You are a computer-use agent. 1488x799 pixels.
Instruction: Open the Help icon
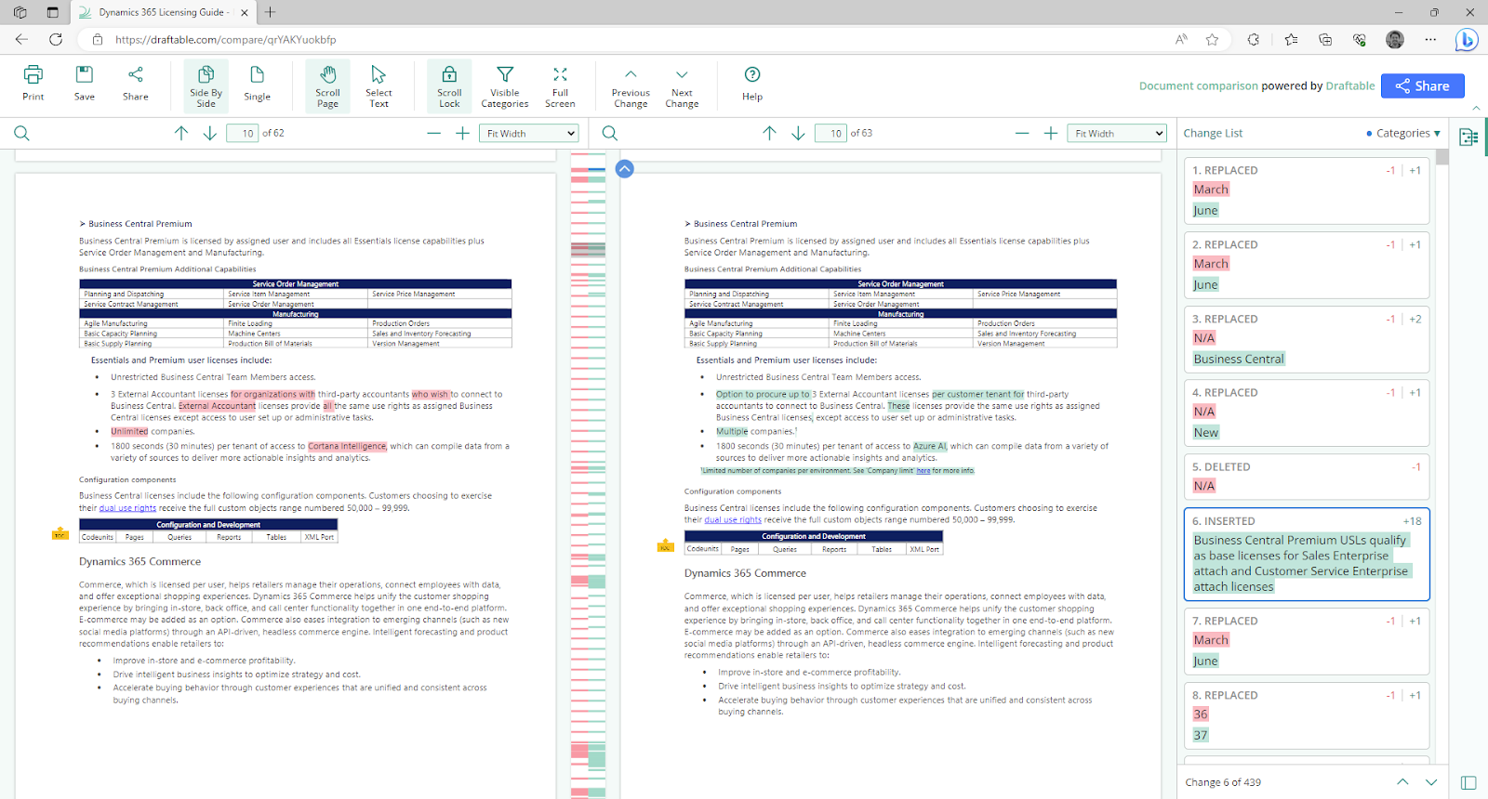(752, 84)
